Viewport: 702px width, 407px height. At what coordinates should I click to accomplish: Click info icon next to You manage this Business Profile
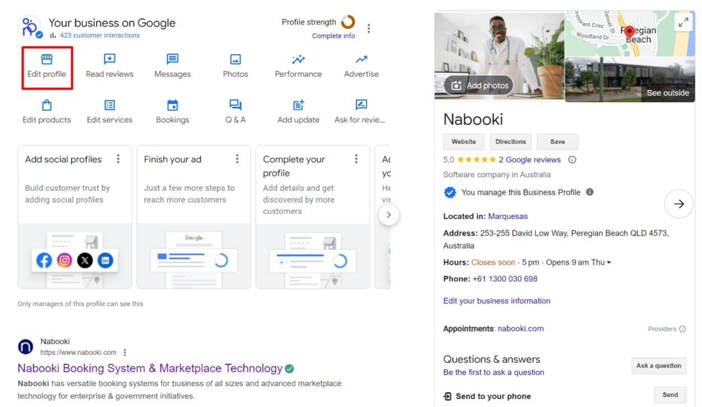click(x=589, y=192)
